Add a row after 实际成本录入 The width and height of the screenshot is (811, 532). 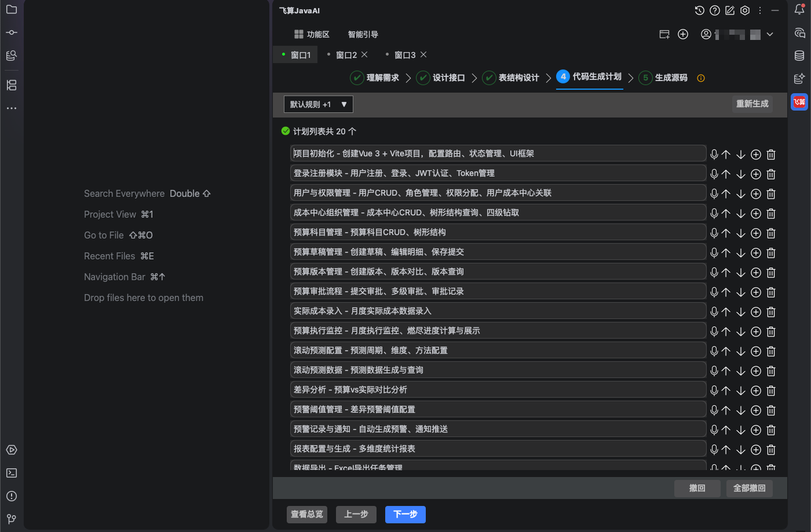pos(756,311)
